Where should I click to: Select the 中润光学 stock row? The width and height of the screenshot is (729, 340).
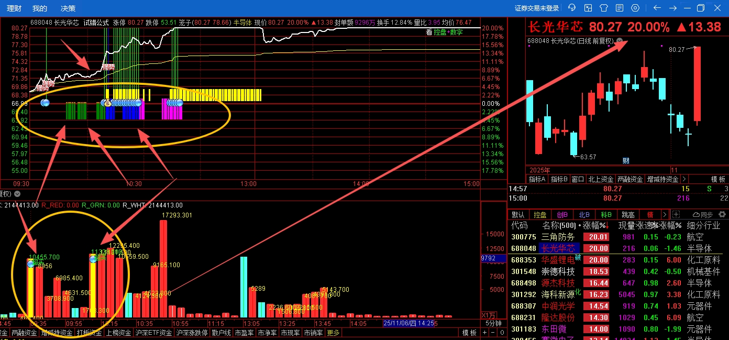618,306
